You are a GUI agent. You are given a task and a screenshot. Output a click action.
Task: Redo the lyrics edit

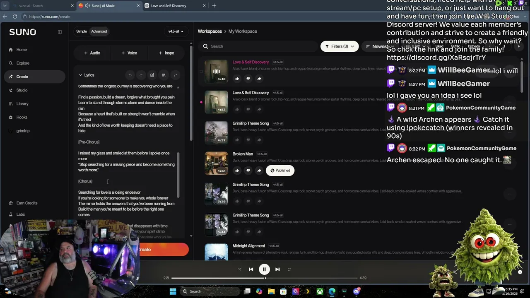[141, 75]
